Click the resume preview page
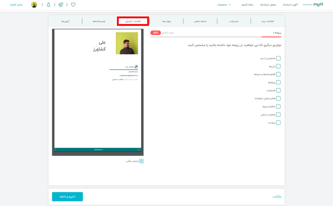 (x=98, y=90)
